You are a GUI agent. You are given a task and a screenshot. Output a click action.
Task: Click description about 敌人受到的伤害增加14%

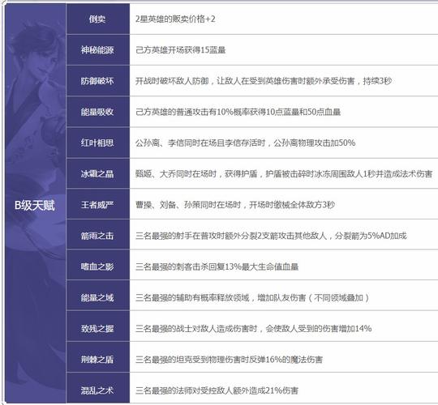click(253, 328)
